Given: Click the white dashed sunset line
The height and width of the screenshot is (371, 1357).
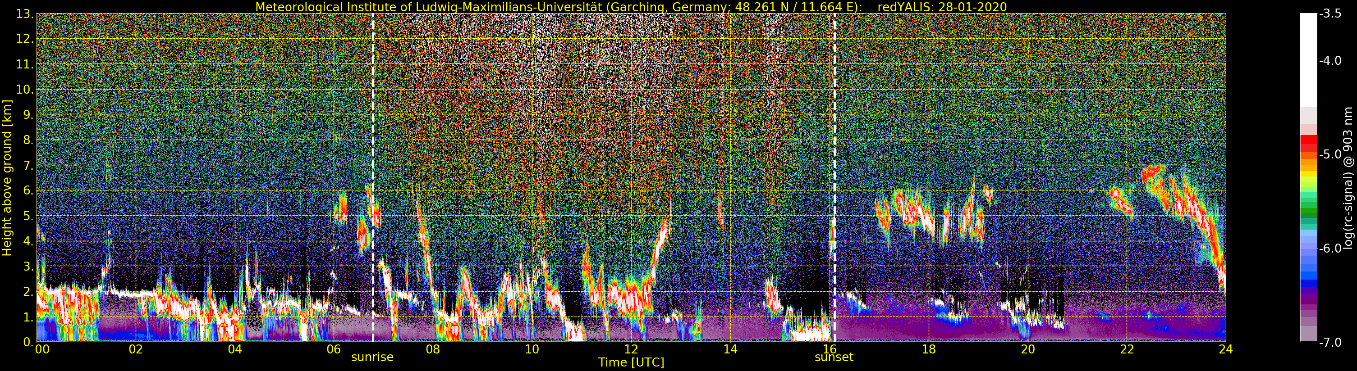Looking at the screenshot, I should tap(834, 177).
